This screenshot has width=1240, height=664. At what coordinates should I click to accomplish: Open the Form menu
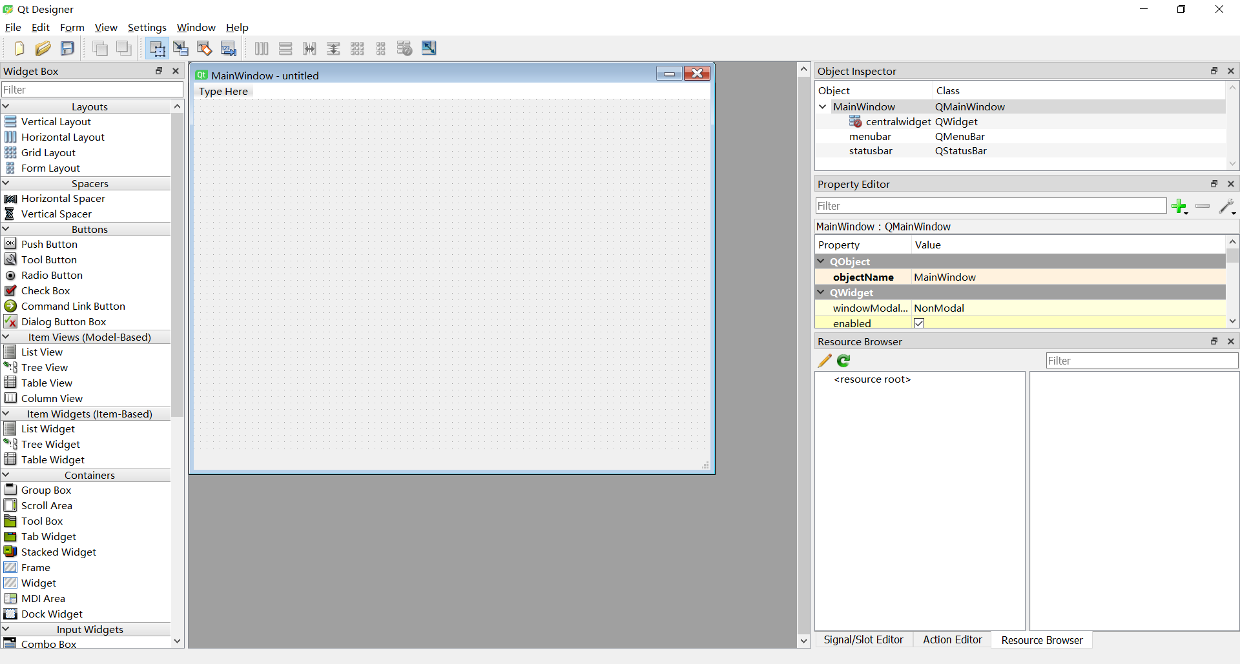72,28
